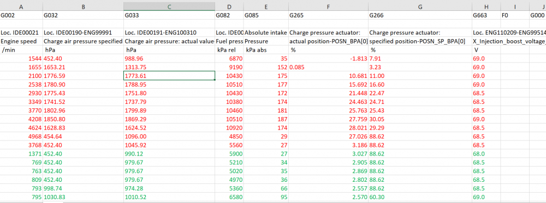Image resolution: width=546 pixels, height=203 pixels.
Task: Select engine speed value 1544
Action: (x=21, y=59)
